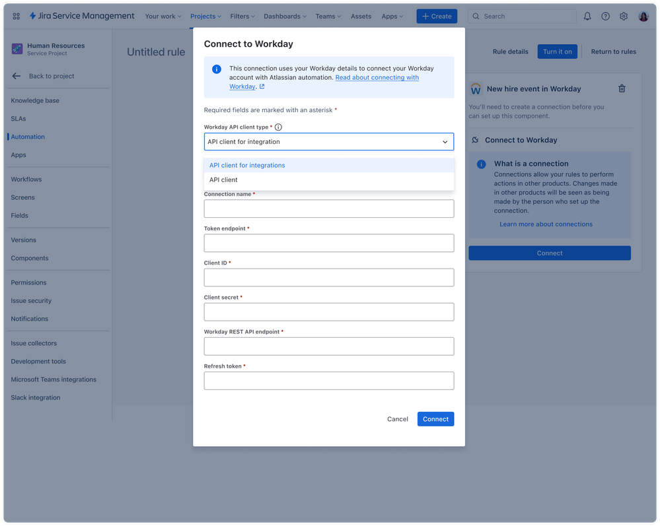Click the Jira Service Management logo
This screenshot has width=660, height=526.
point(82,16)
